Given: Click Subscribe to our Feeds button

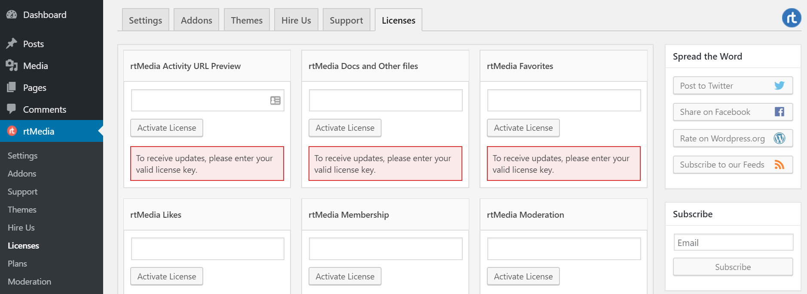Looking at the screenshot, I should (x=733, y=165).
